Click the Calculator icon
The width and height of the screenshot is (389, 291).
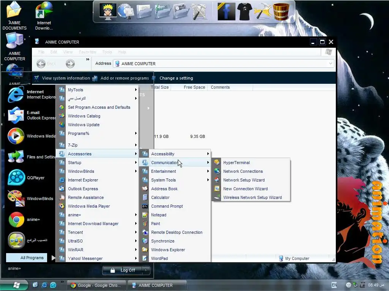145,197
